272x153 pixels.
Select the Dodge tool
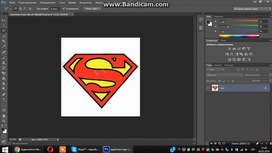click(x=4, y=89)
